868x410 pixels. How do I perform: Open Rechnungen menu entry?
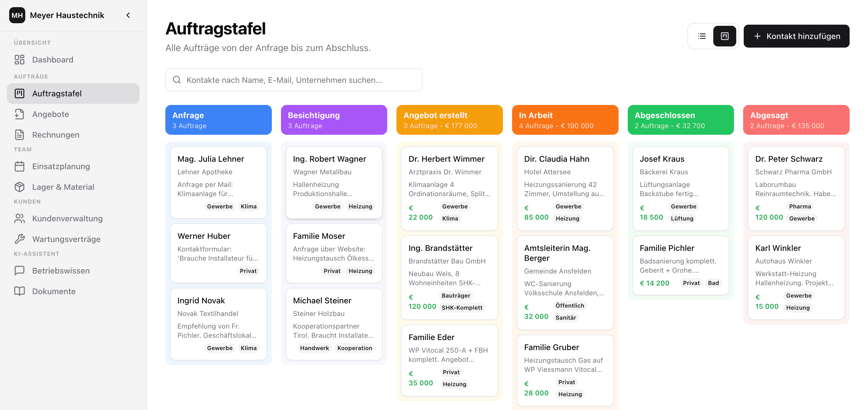pyautogui.click(x=73, y=135)
